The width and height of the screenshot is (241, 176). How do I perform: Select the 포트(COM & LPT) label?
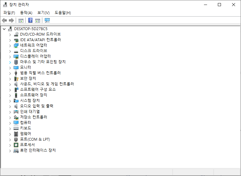pos(35,139)
